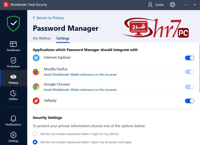Image resolution: width=200 pixels, height=145 pixels.
Task: Switch to the Settings tab
Action: pos(63,38)
